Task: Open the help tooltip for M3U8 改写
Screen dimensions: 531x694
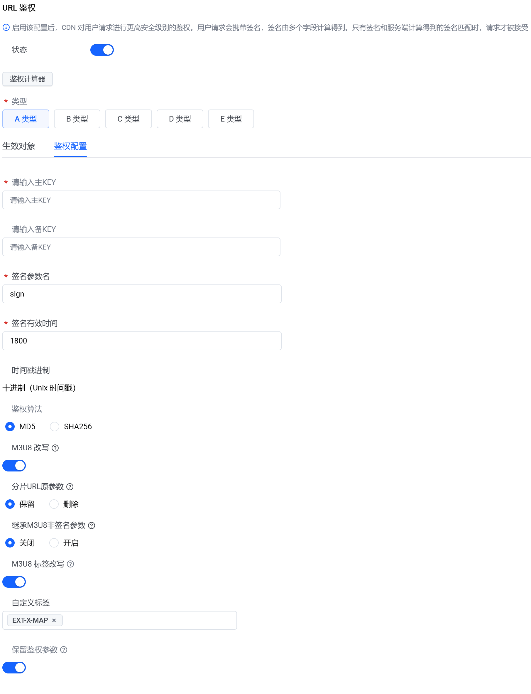Action: (x=56, y=448)
